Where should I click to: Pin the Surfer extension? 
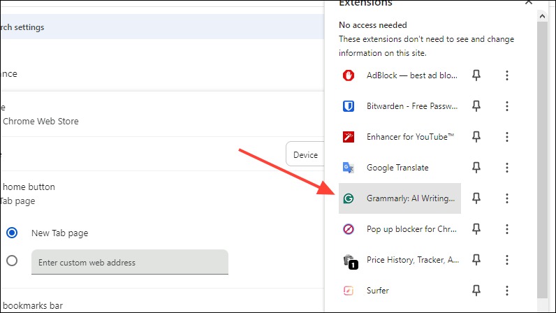click(x=476, y=290)
